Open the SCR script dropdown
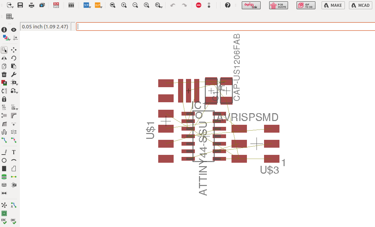The height and width of the screenshot is (227, 375). pos(87,5)
